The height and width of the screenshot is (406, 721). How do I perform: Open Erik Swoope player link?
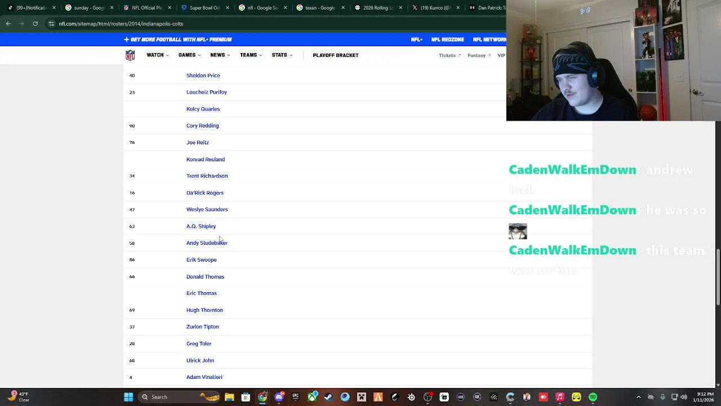[202, 260]
